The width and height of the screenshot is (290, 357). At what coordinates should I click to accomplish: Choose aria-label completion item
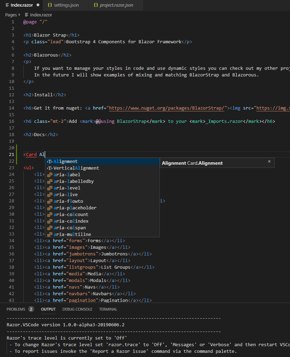tap(102, 174)
